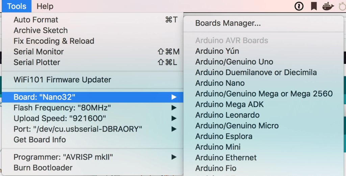
Task: Open the Docker whale menu bar icon
Action: [x=328, y=6]
